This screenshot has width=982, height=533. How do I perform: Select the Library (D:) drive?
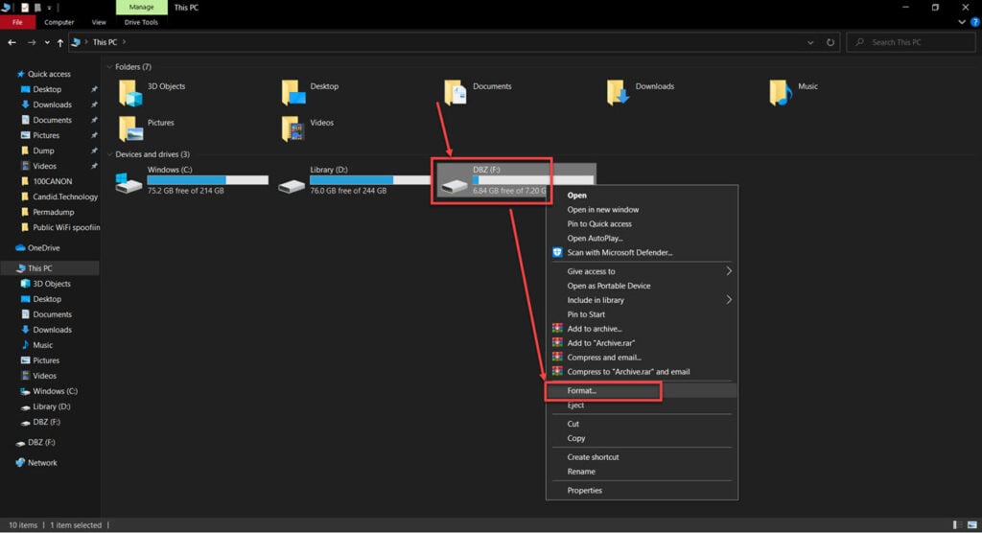[x=354, y=180]
